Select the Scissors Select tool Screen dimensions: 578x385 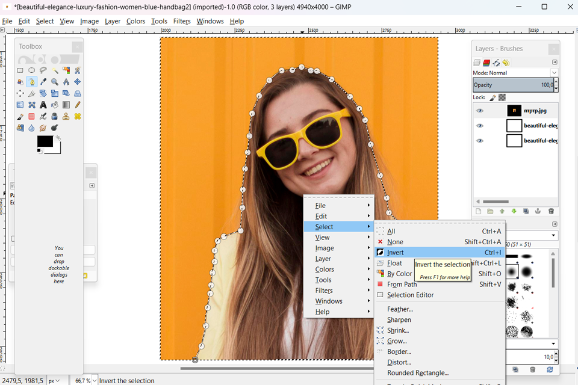coord(78,70)
